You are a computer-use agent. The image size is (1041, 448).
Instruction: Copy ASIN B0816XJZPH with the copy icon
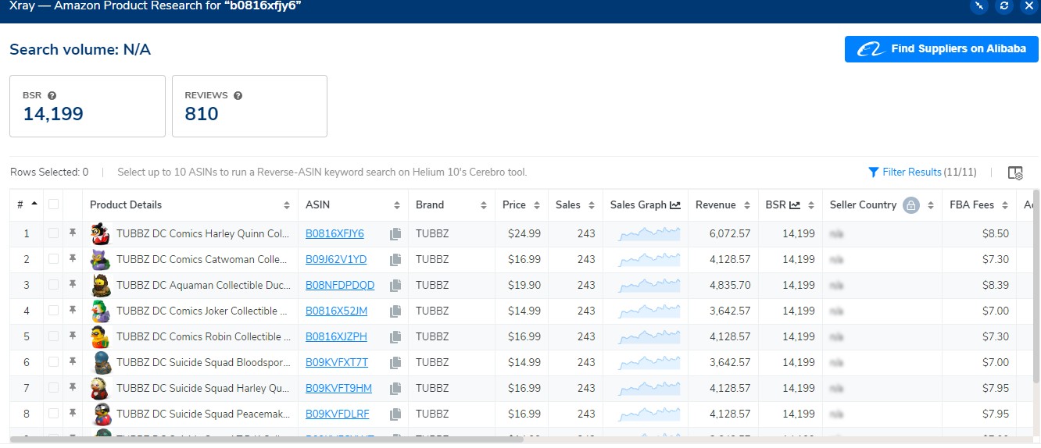(395, 336)
